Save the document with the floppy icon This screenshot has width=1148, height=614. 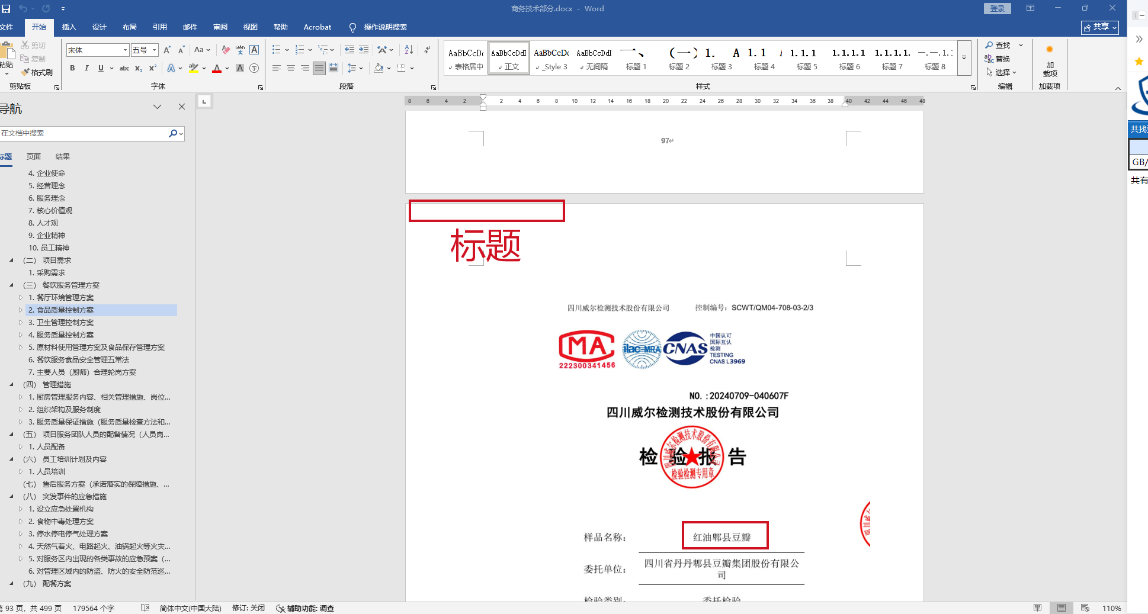pos(6,9)
